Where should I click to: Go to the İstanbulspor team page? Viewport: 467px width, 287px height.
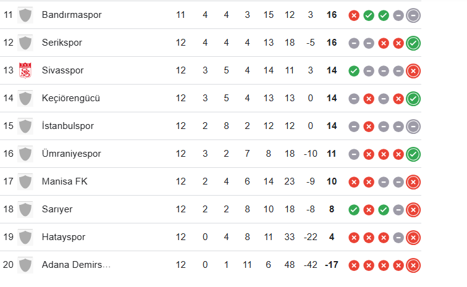pos(68,126)
